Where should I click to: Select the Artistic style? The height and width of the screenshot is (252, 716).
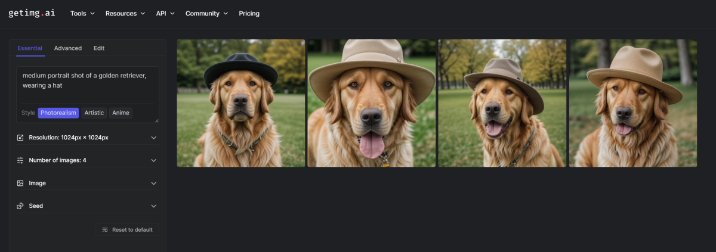[94, 113]
